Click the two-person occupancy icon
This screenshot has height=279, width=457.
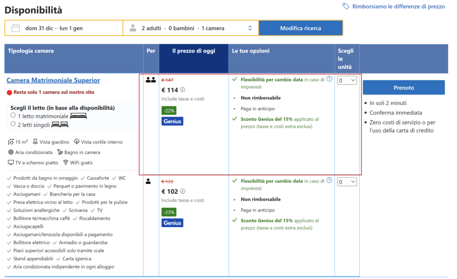click(x=151, y=80)
